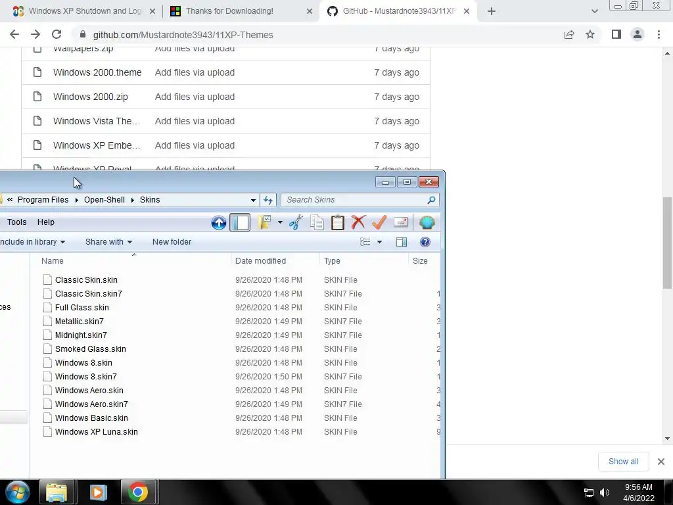This screenshot has width=673, height=505.
Task: Click the Copy toolbar icon
Action: [317, 222]
